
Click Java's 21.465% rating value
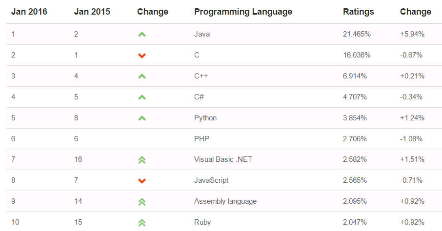[357, 34]
